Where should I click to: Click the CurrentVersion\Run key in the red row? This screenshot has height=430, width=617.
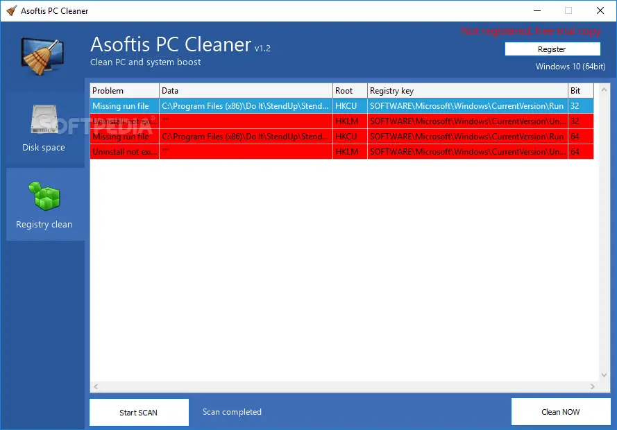tap(468, 137)
